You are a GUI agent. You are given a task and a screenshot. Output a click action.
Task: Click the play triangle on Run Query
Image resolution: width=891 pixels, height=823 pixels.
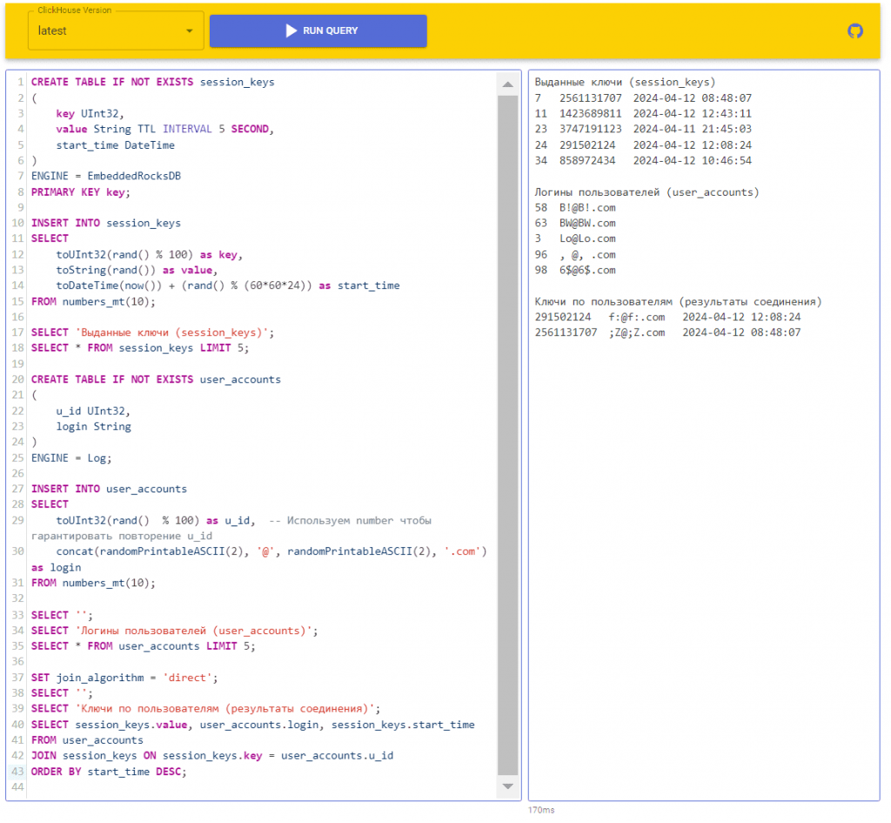pyautogui.click(x=291, y=30)
